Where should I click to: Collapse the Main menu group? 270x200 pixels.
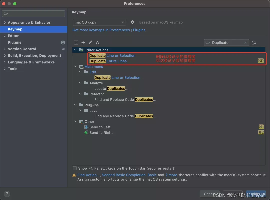(x=75, y=66)
